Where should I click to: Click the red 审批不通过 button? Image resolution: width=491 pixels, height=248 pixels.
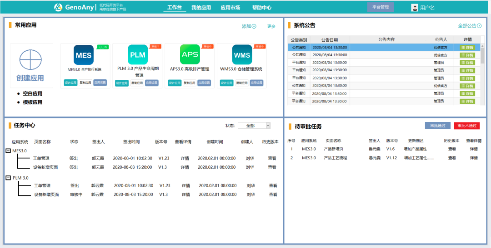pyautogui.click(x=466, y=126)
